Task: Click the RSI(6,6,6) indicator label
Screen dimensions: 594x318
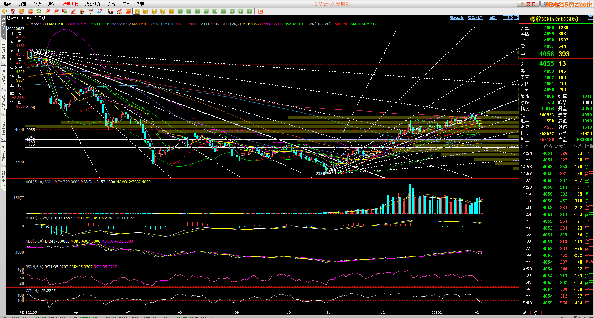Action: pos(34,267)
